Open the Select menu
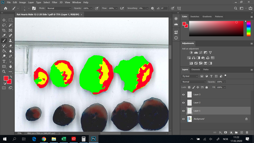 47,3
